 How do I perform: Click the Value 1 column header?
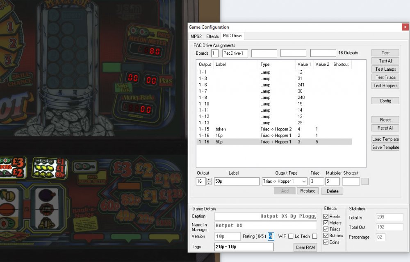click(304, 65)
